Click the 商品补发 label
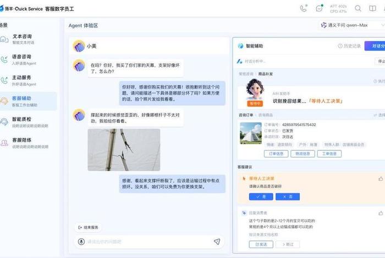The height and width of the screenshot is (258, 385). 266,74
